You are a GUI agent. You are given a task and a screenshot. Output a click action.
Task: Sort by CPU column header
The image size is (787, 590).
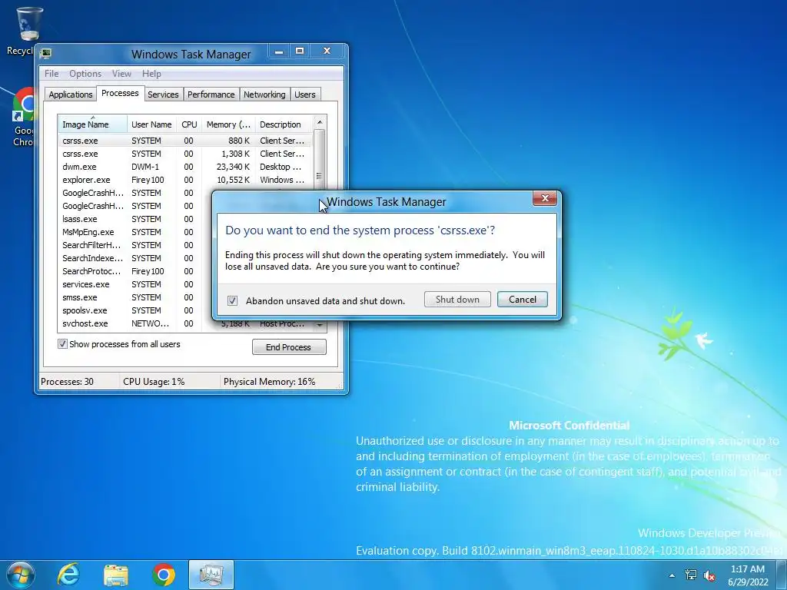189,124
